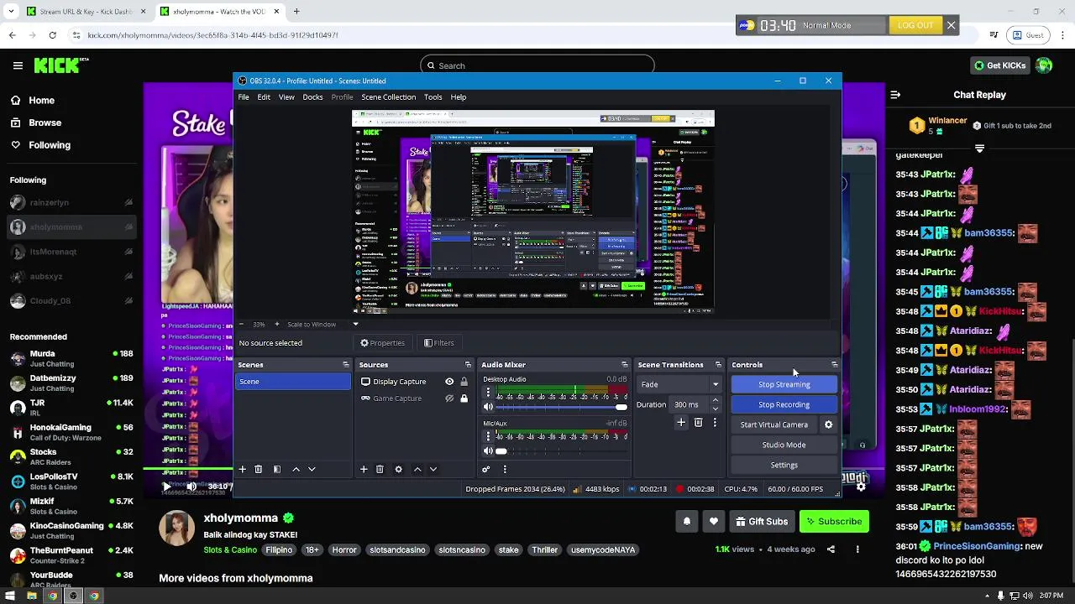Pop out the Controls dock
Image resolution: width=1075 pixels, height=604 pixels.
pyautogui.click(x=834, y=365)
